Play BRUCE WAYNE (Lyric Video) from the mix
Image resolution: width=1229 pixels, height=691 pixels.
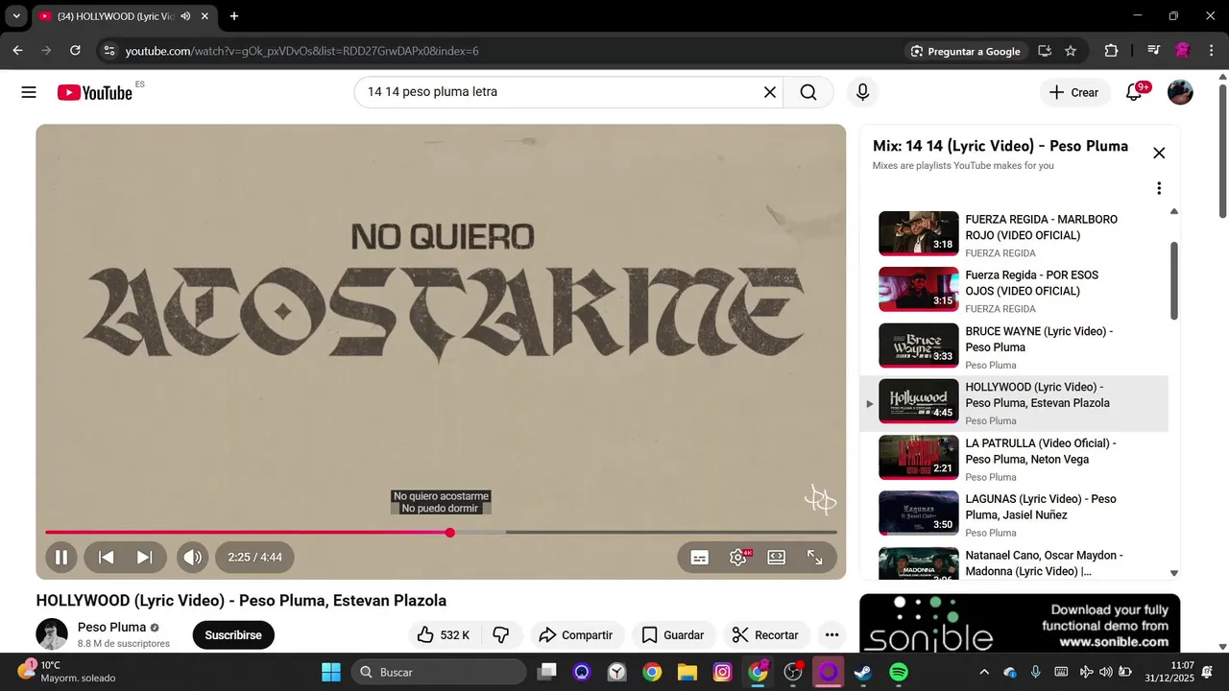pos(1014,345)
